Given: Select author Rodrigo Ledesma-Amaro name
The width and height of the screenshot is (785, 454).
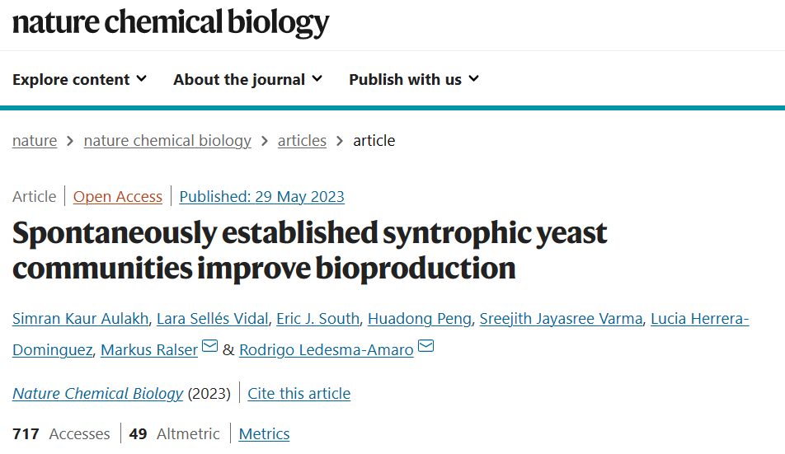Looking at the screenshot, I should pos(327,350).
